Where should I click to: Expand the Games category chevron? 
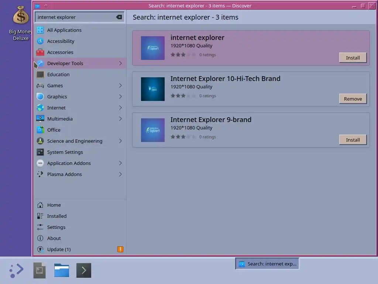120,85
